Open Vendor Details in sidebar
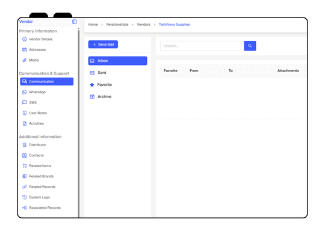 point(46,39)
